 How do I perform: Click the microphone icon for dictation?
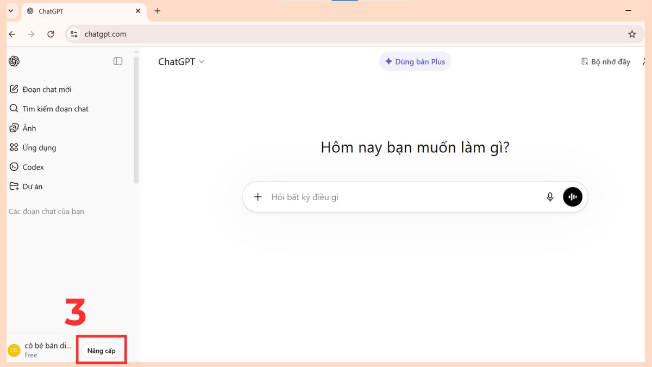550,196
